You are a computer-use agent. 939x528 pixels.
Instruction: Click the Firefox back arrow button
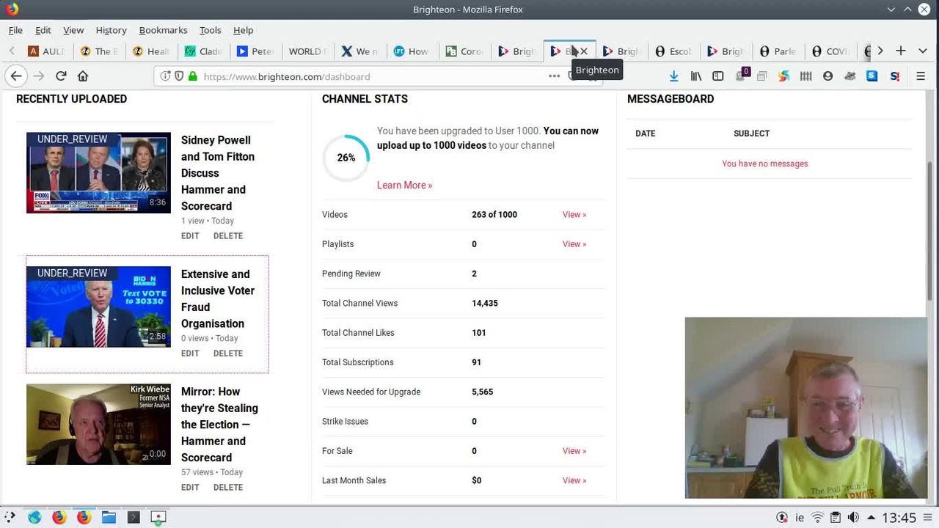click(x=16, y=76)
